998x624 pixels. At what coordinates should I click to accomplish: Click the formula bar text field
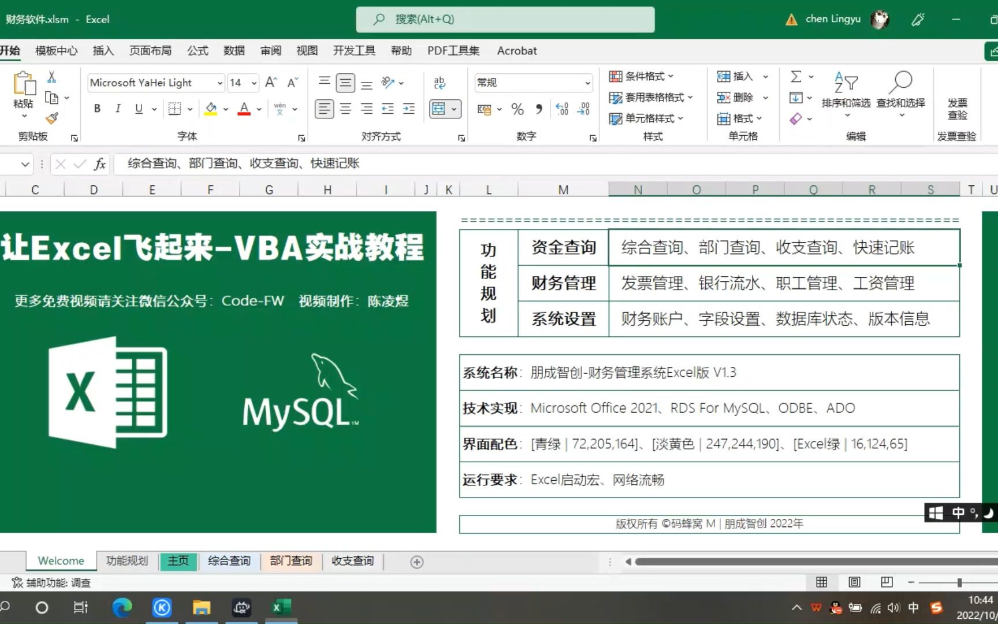pyautogui.click(x=554, y=164)
